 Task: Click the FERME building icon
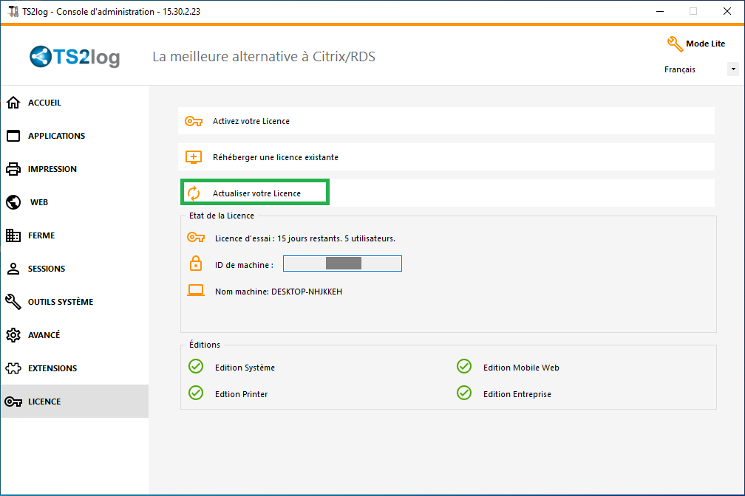13,235
